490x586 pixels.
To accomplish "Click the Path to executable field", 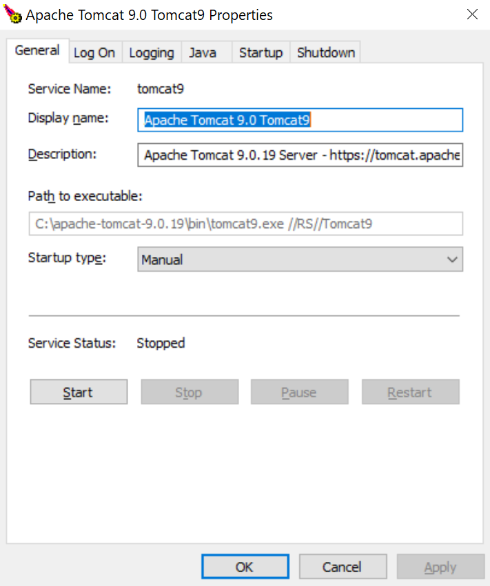I will click(x=246, y=224).
